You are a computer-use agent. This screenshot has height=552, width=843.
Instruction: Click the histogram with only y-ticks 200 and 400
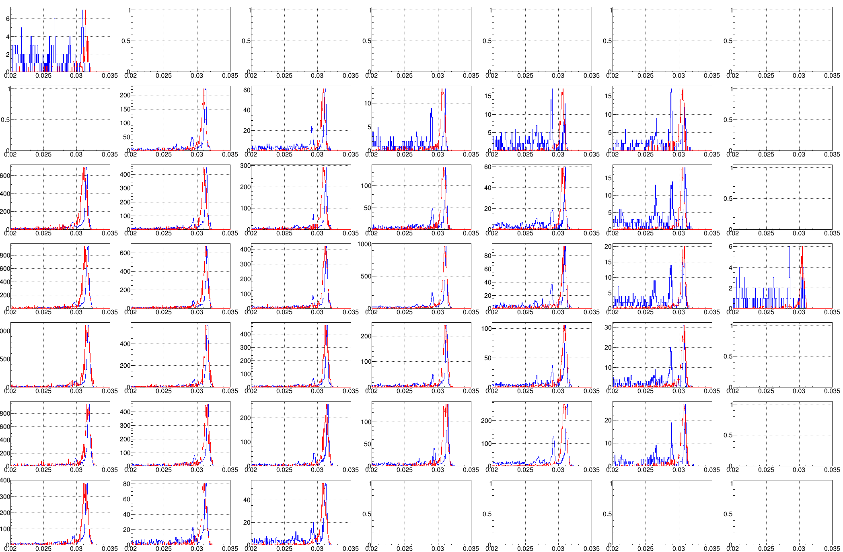[x=180, y=355]
